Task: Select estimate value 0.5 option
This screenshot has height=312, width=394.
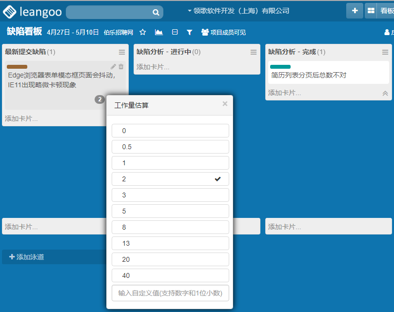Action: pyautogui.click(x=170, y=147)
